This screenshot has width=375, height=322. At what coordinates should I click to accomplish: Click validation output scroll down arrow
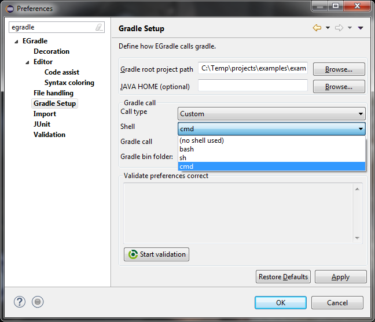coord(357,238)
